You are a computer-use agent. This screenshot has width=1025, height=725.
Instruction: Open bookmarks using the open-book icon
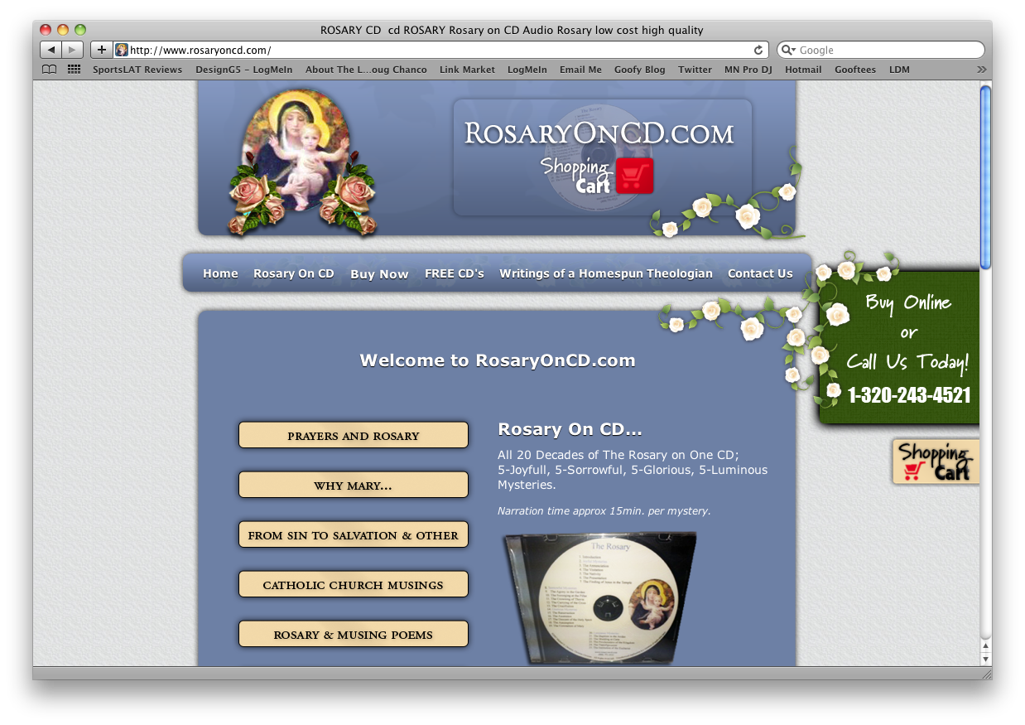tap(49, 70)
